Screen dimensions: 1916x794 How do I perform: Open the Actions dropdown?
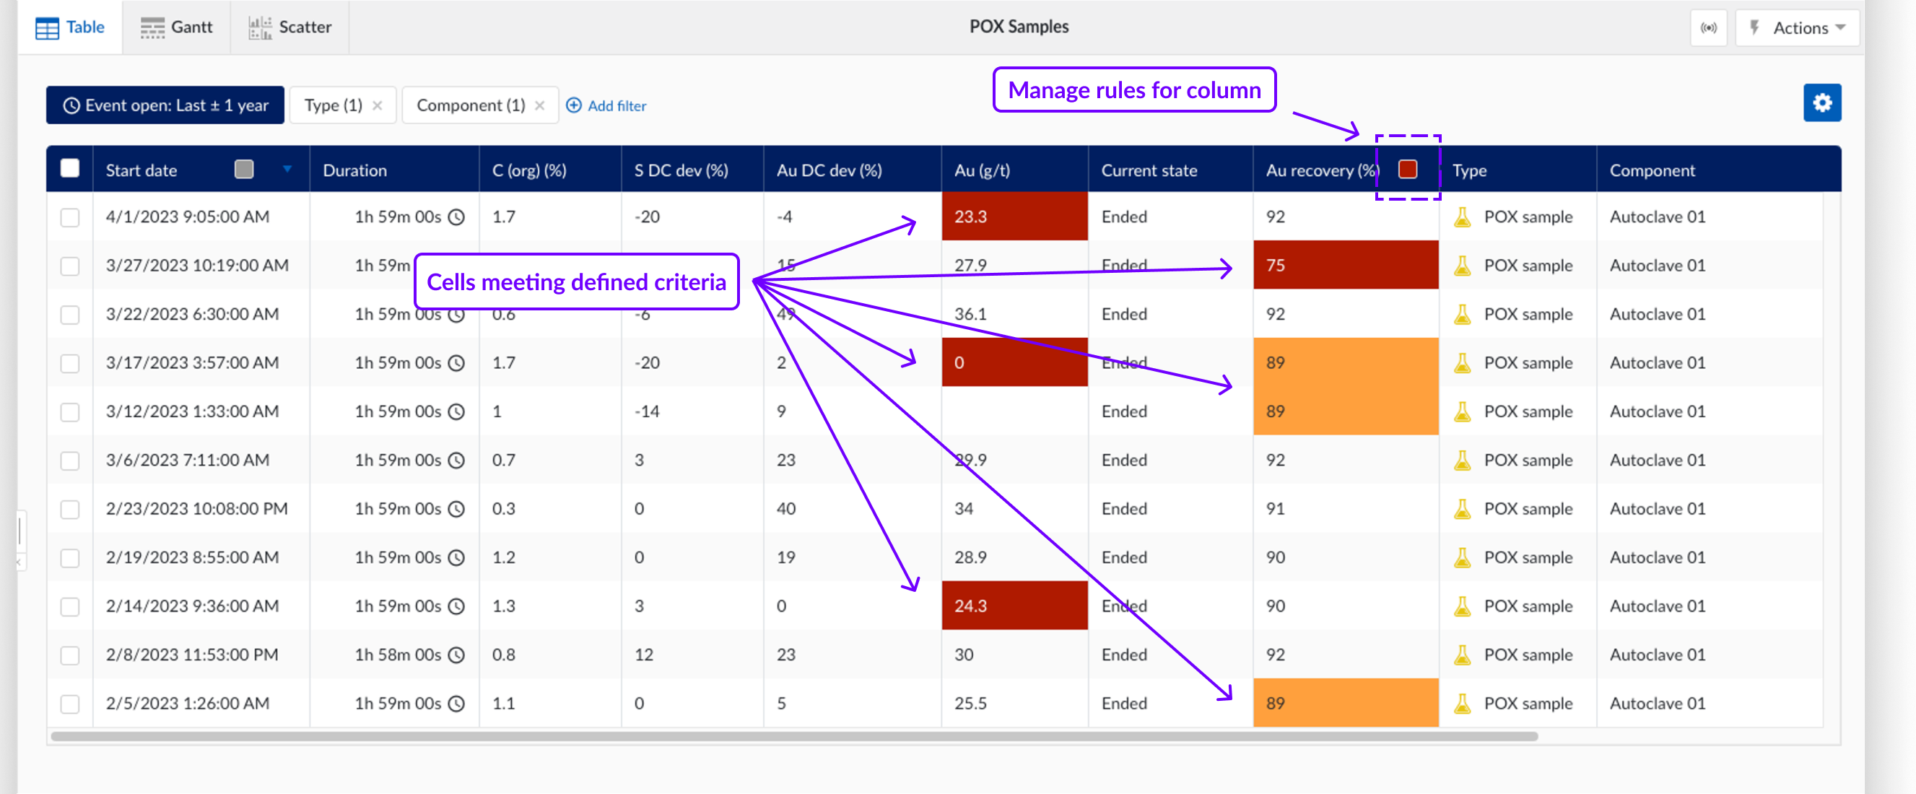pos(1800,27)
